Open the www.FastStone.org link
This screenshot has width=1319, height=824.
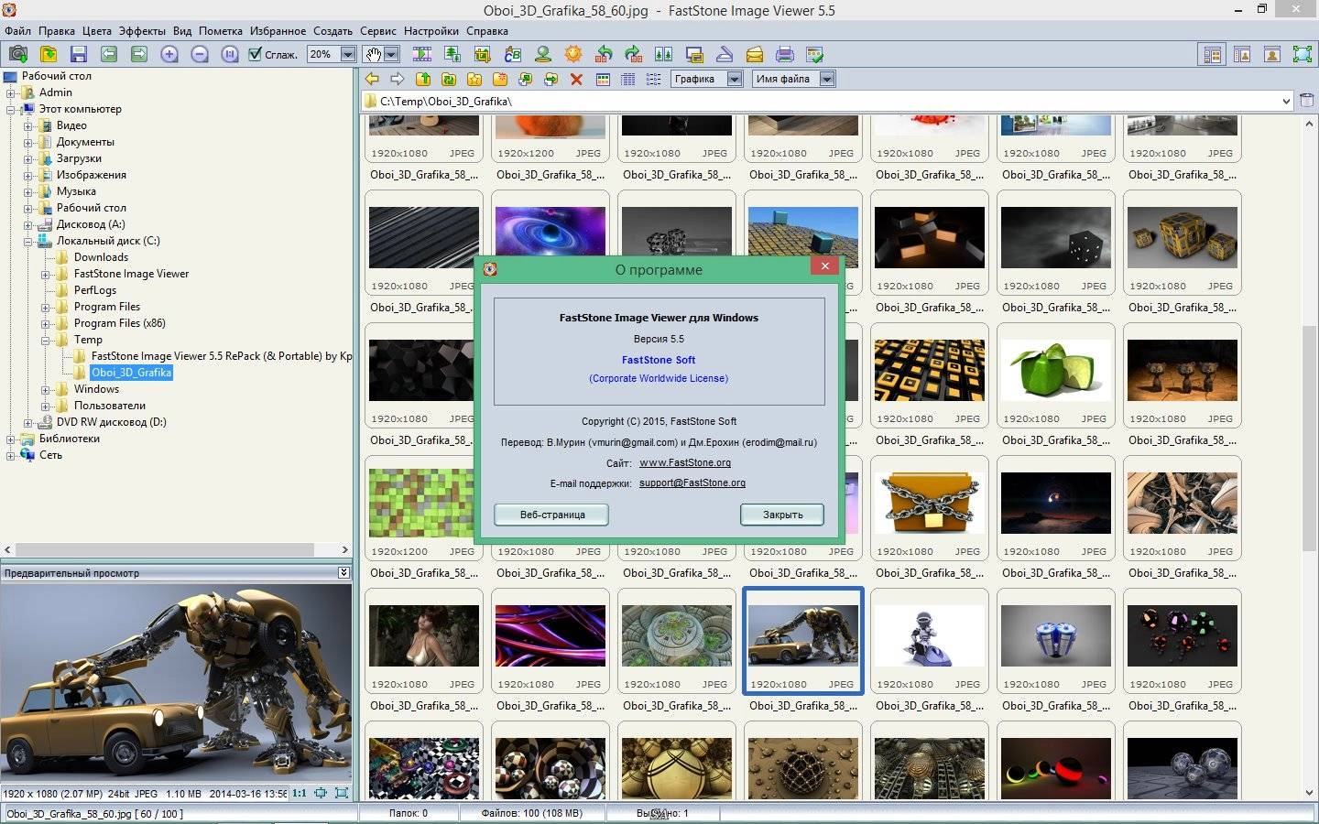tap(684, 462)
